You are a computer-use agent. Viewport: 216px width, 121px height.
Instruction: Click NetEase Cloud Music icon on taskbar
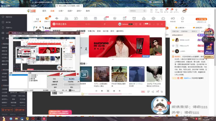point(44,119)
